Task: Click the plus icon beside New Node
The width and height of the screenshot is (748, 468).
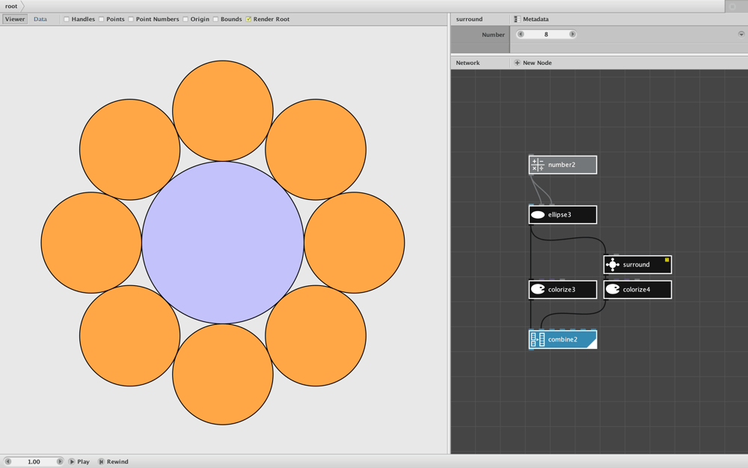Action: 517,63
